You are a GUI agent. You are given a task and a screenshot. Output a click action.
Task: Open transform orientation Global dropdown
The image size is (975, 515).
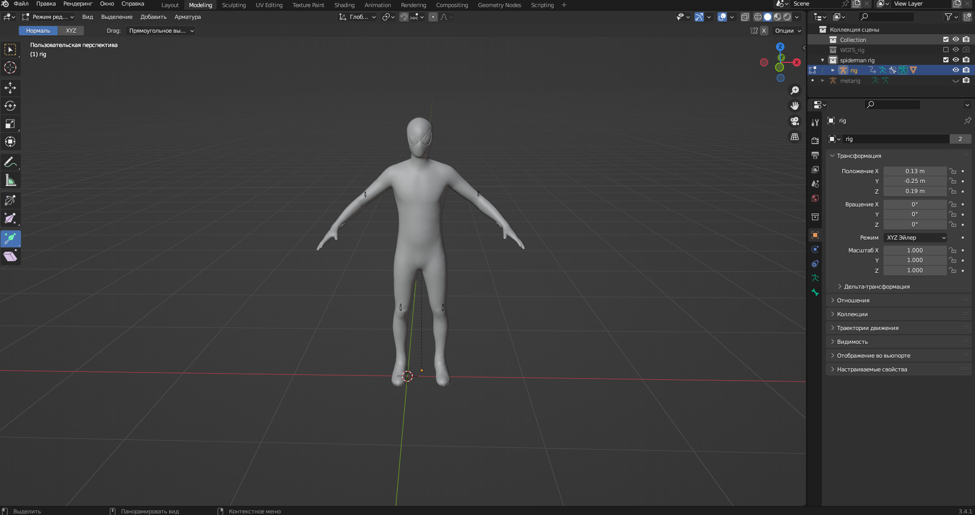pos(358,17)
